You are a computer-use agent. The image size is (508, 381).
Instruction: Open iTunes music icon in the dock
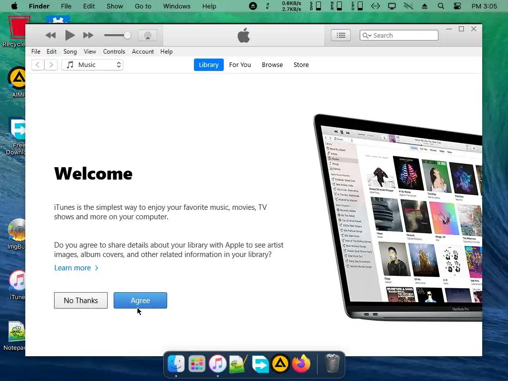point(217,364)
